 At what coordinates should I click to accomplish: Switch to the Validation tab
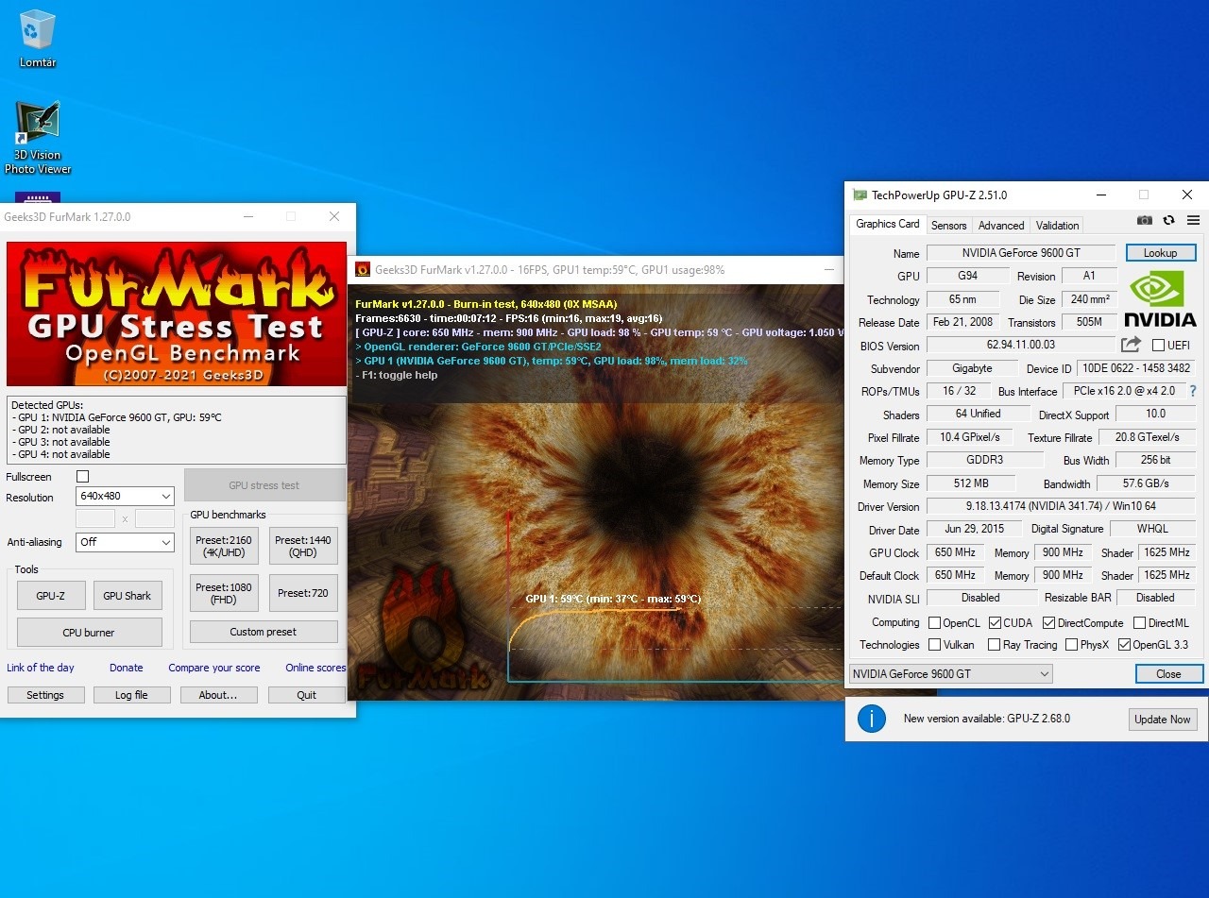click(1057, 226)
